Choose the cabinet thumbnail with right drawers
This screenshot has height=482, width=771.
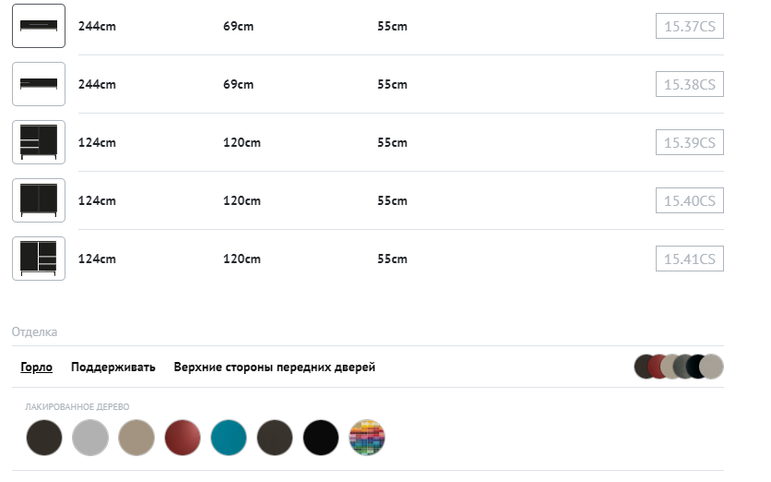(39, 259)
